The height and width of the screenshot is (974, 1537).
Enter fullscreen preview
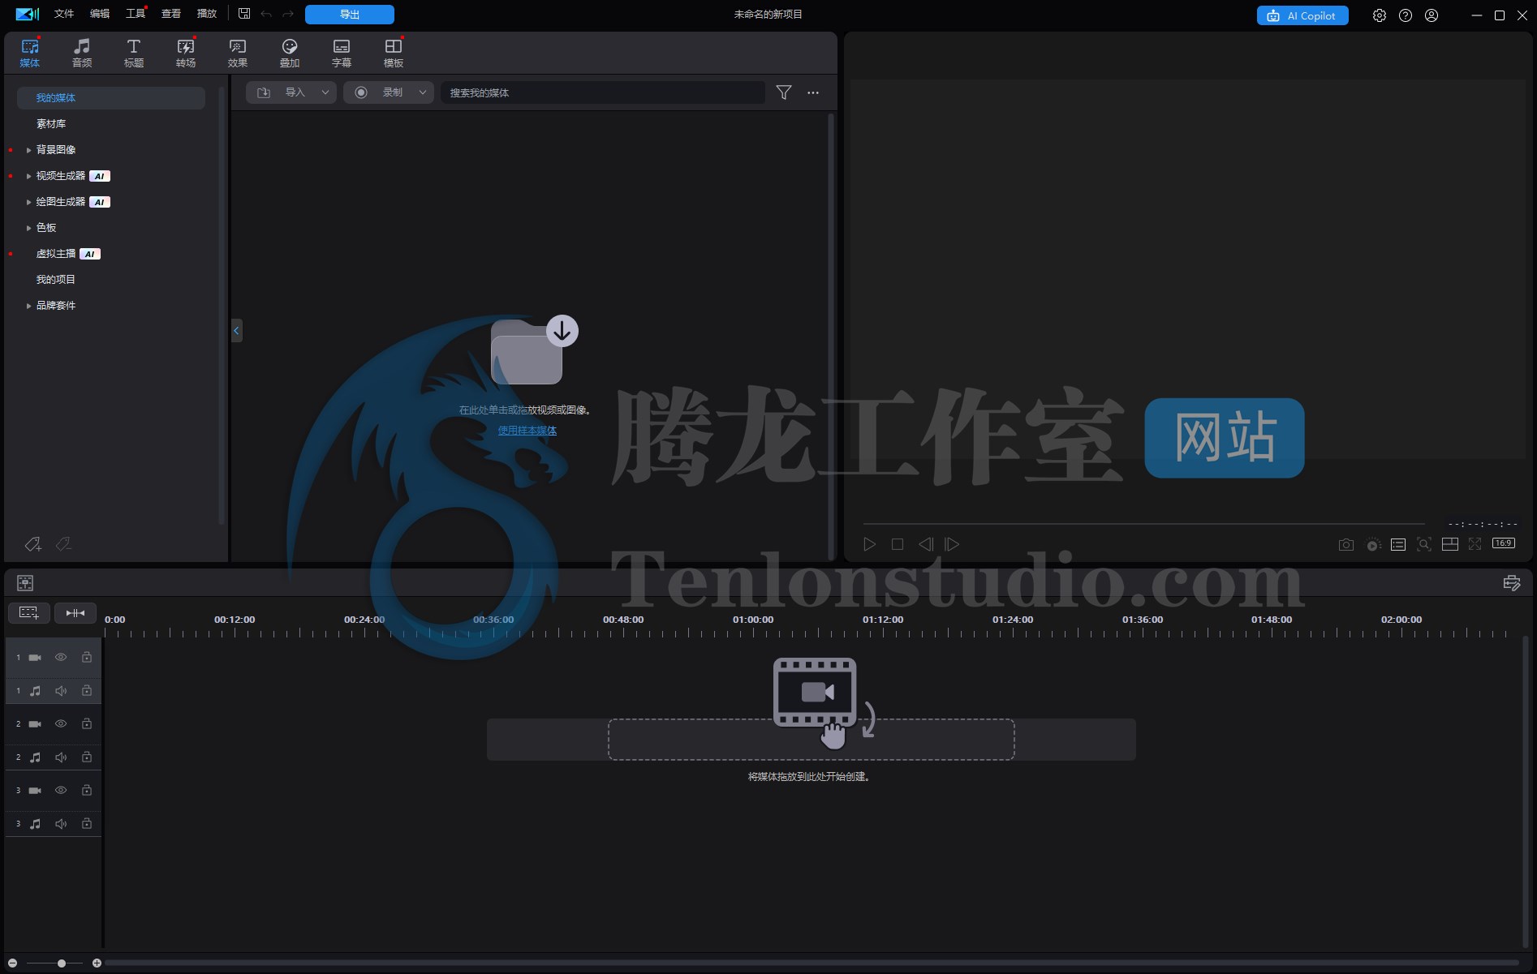coord(1475,544)
